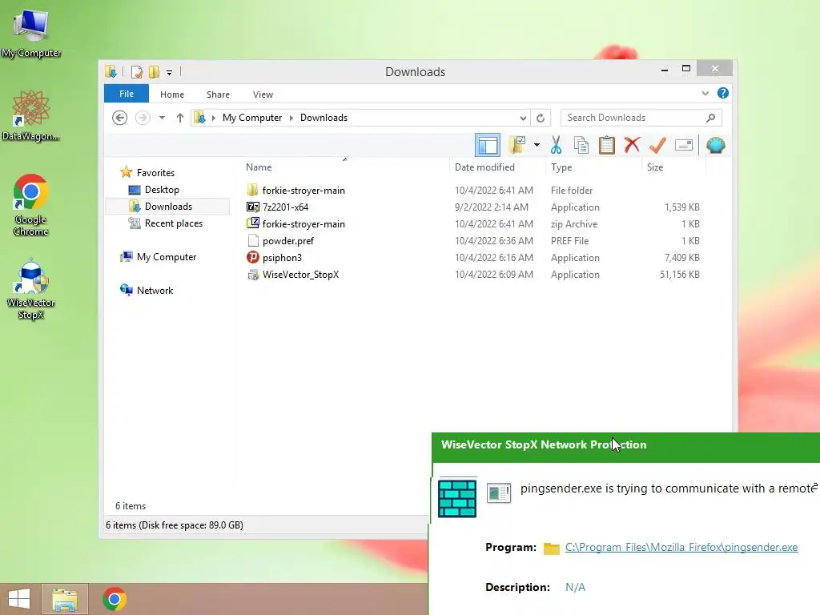Click the orange checkmark toolbar icon

657,145
